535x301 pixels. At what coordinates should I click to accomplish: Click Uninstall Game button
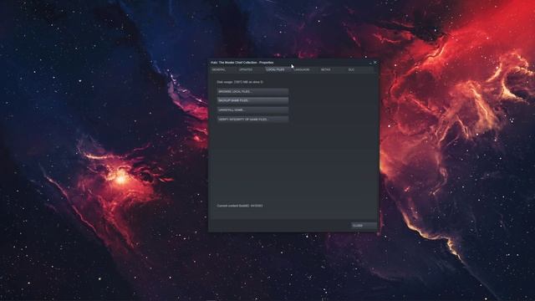pos(252,110)
